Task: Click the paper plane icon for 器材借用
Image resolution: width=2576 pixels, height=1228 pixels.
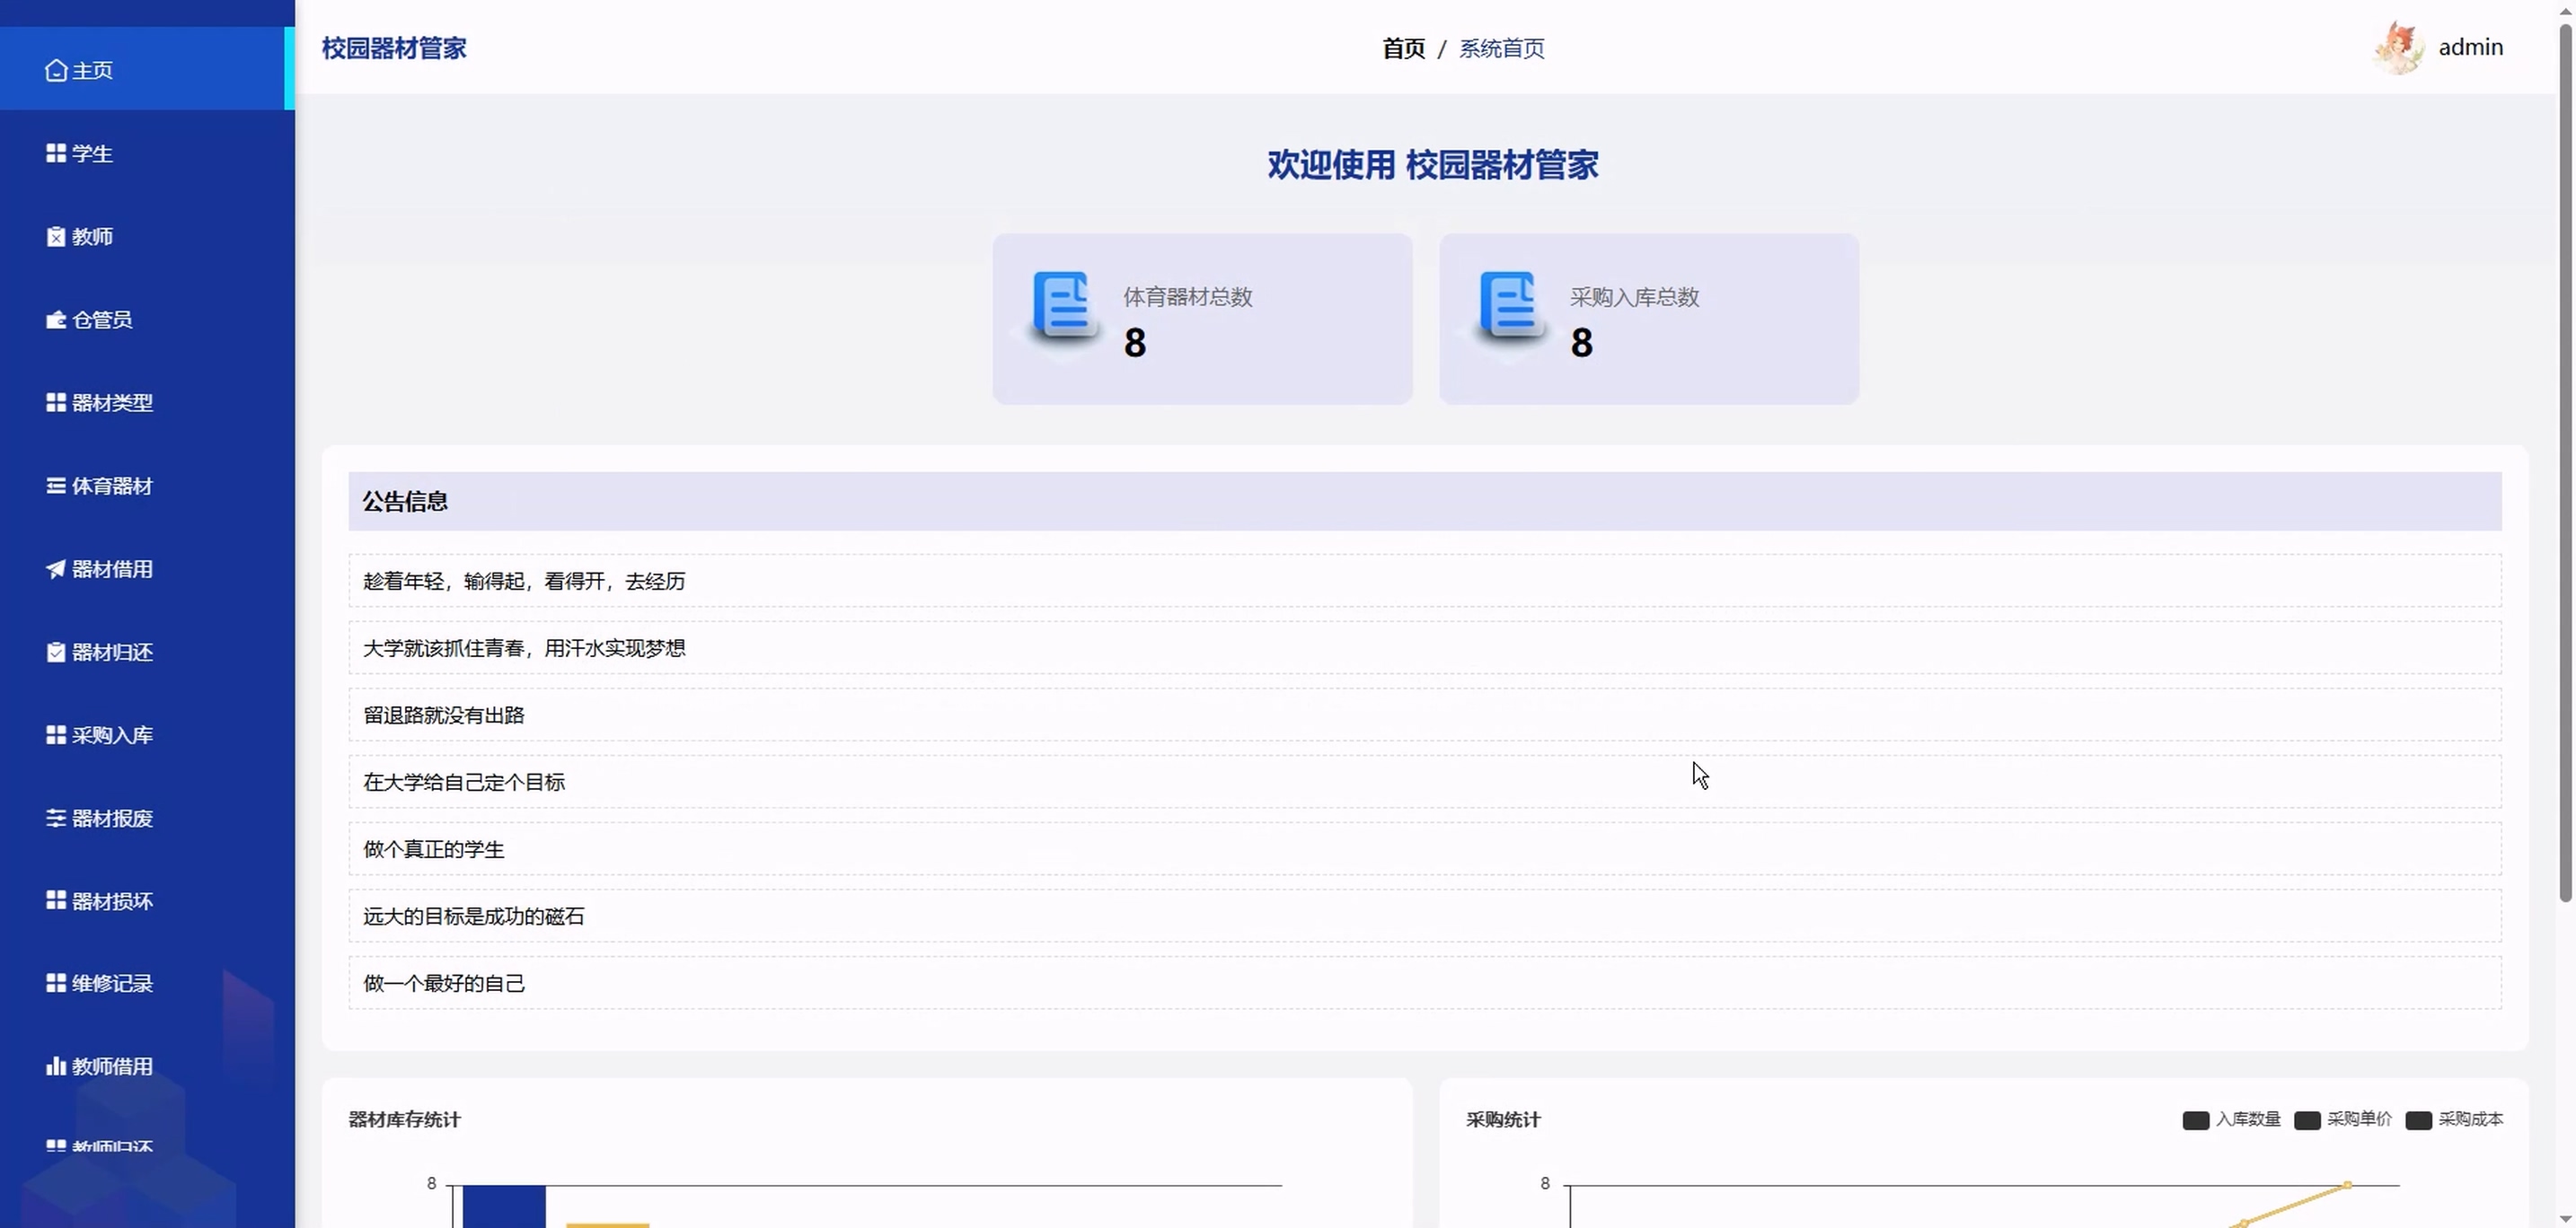Action: 56,568
